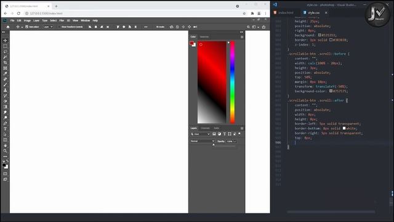Switch to the Swatches tab
The width and height of the screenshot is (394, 222).
click(x=204, y=37)
